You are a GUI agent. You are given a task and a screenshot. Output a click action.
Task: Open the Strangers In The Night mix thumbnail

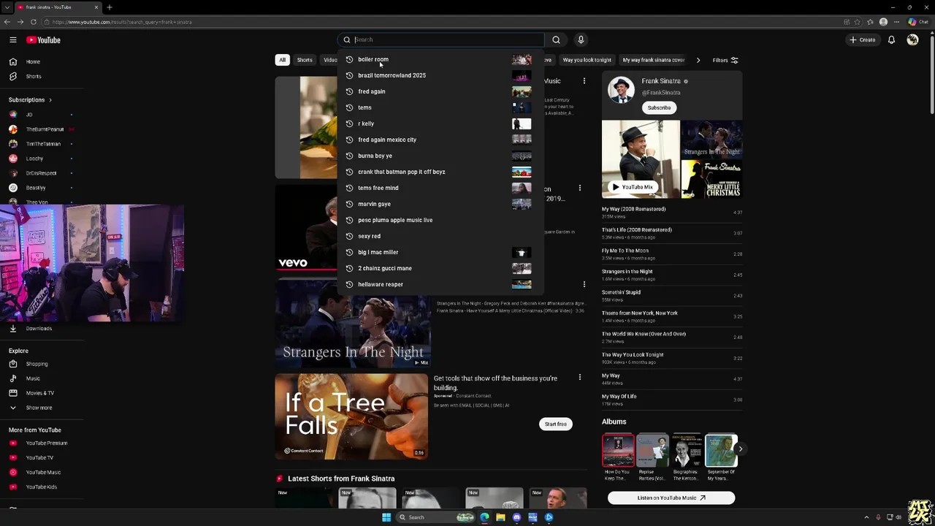coord(353,325)
